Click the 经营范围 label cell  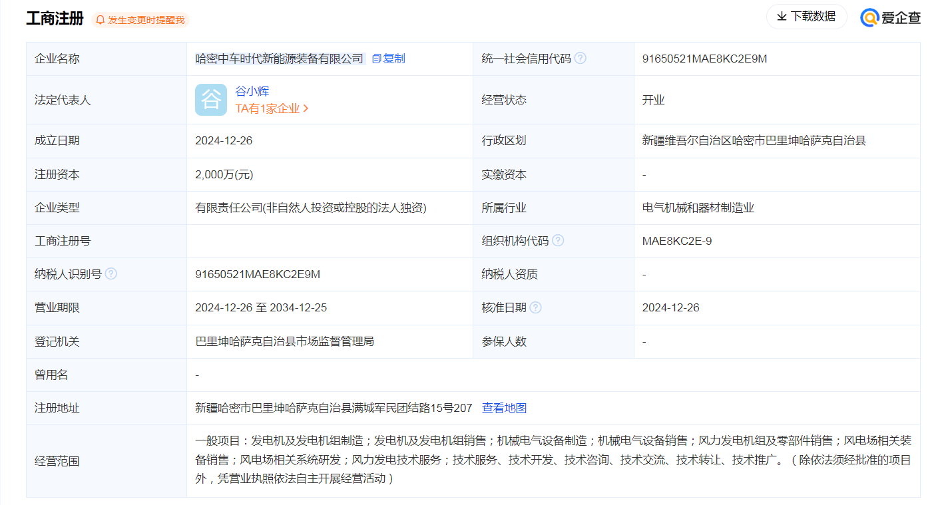pos(107,460)
